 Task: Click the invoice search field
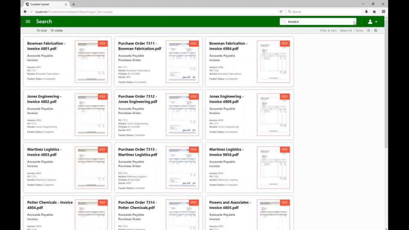(x=318, y=22)
